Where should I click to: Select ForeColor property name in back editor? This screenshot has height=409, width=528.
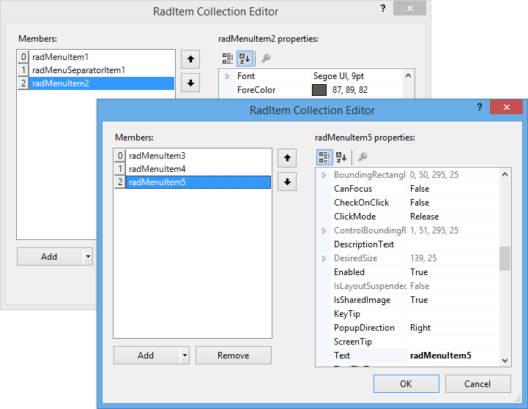(x=256, y=90)
